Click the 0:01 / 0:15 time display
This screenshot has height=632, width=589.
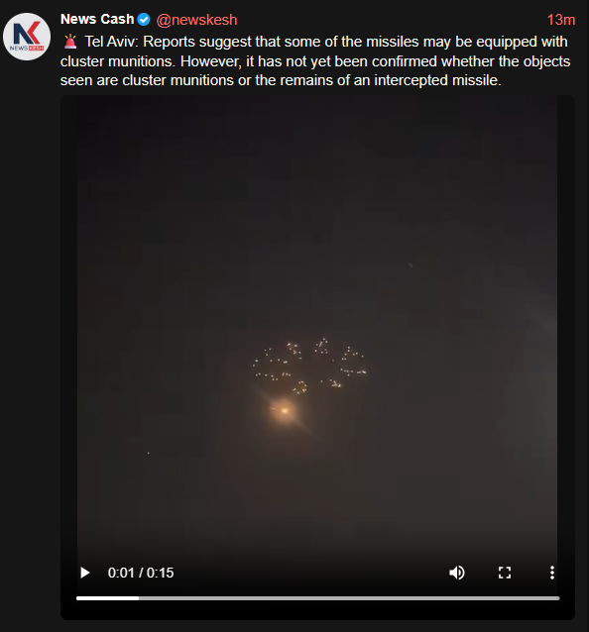pos(141,573)
